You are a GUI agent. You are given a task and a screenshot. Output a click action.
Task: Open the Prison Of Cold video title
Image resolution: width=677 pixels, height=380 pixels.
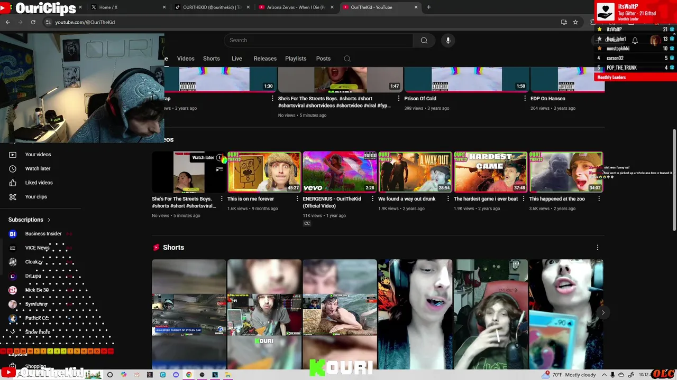point(420,99)
